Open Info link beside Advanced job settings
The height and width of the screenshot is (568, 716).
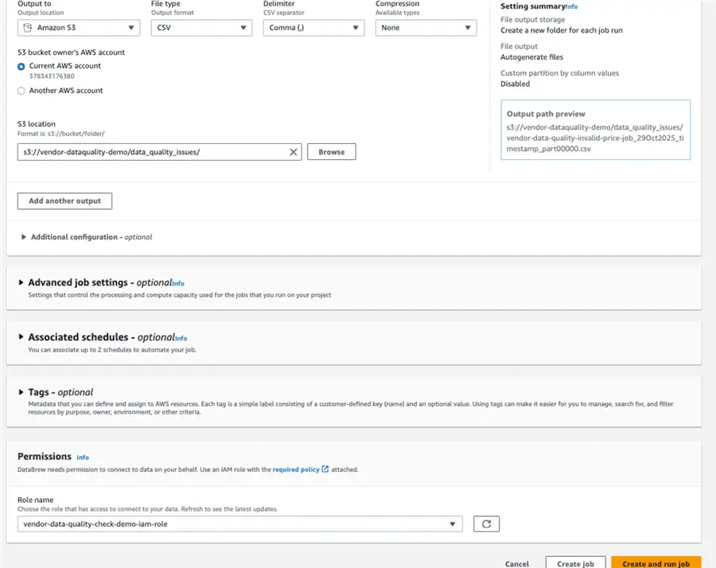(178, 283)
